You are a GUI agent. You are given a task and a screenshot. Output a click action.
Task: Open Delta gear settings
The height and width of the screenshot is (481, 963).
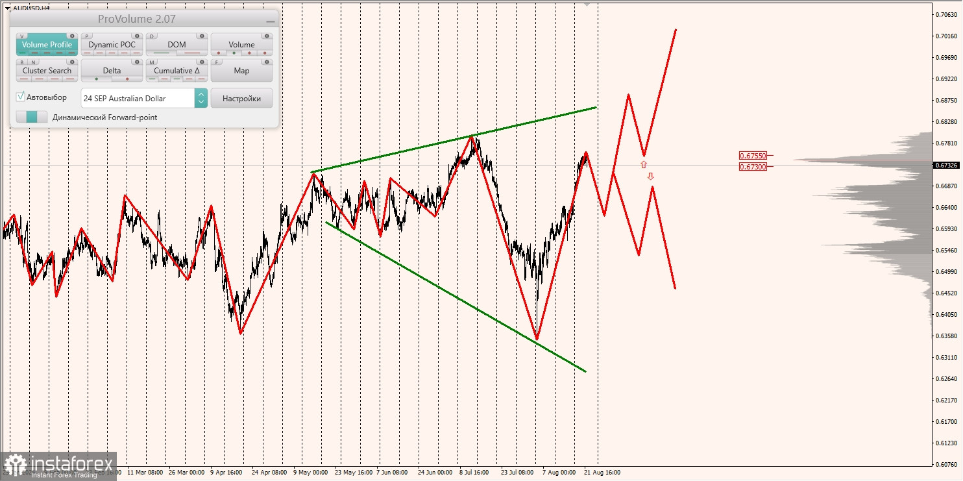coord(137,62)
